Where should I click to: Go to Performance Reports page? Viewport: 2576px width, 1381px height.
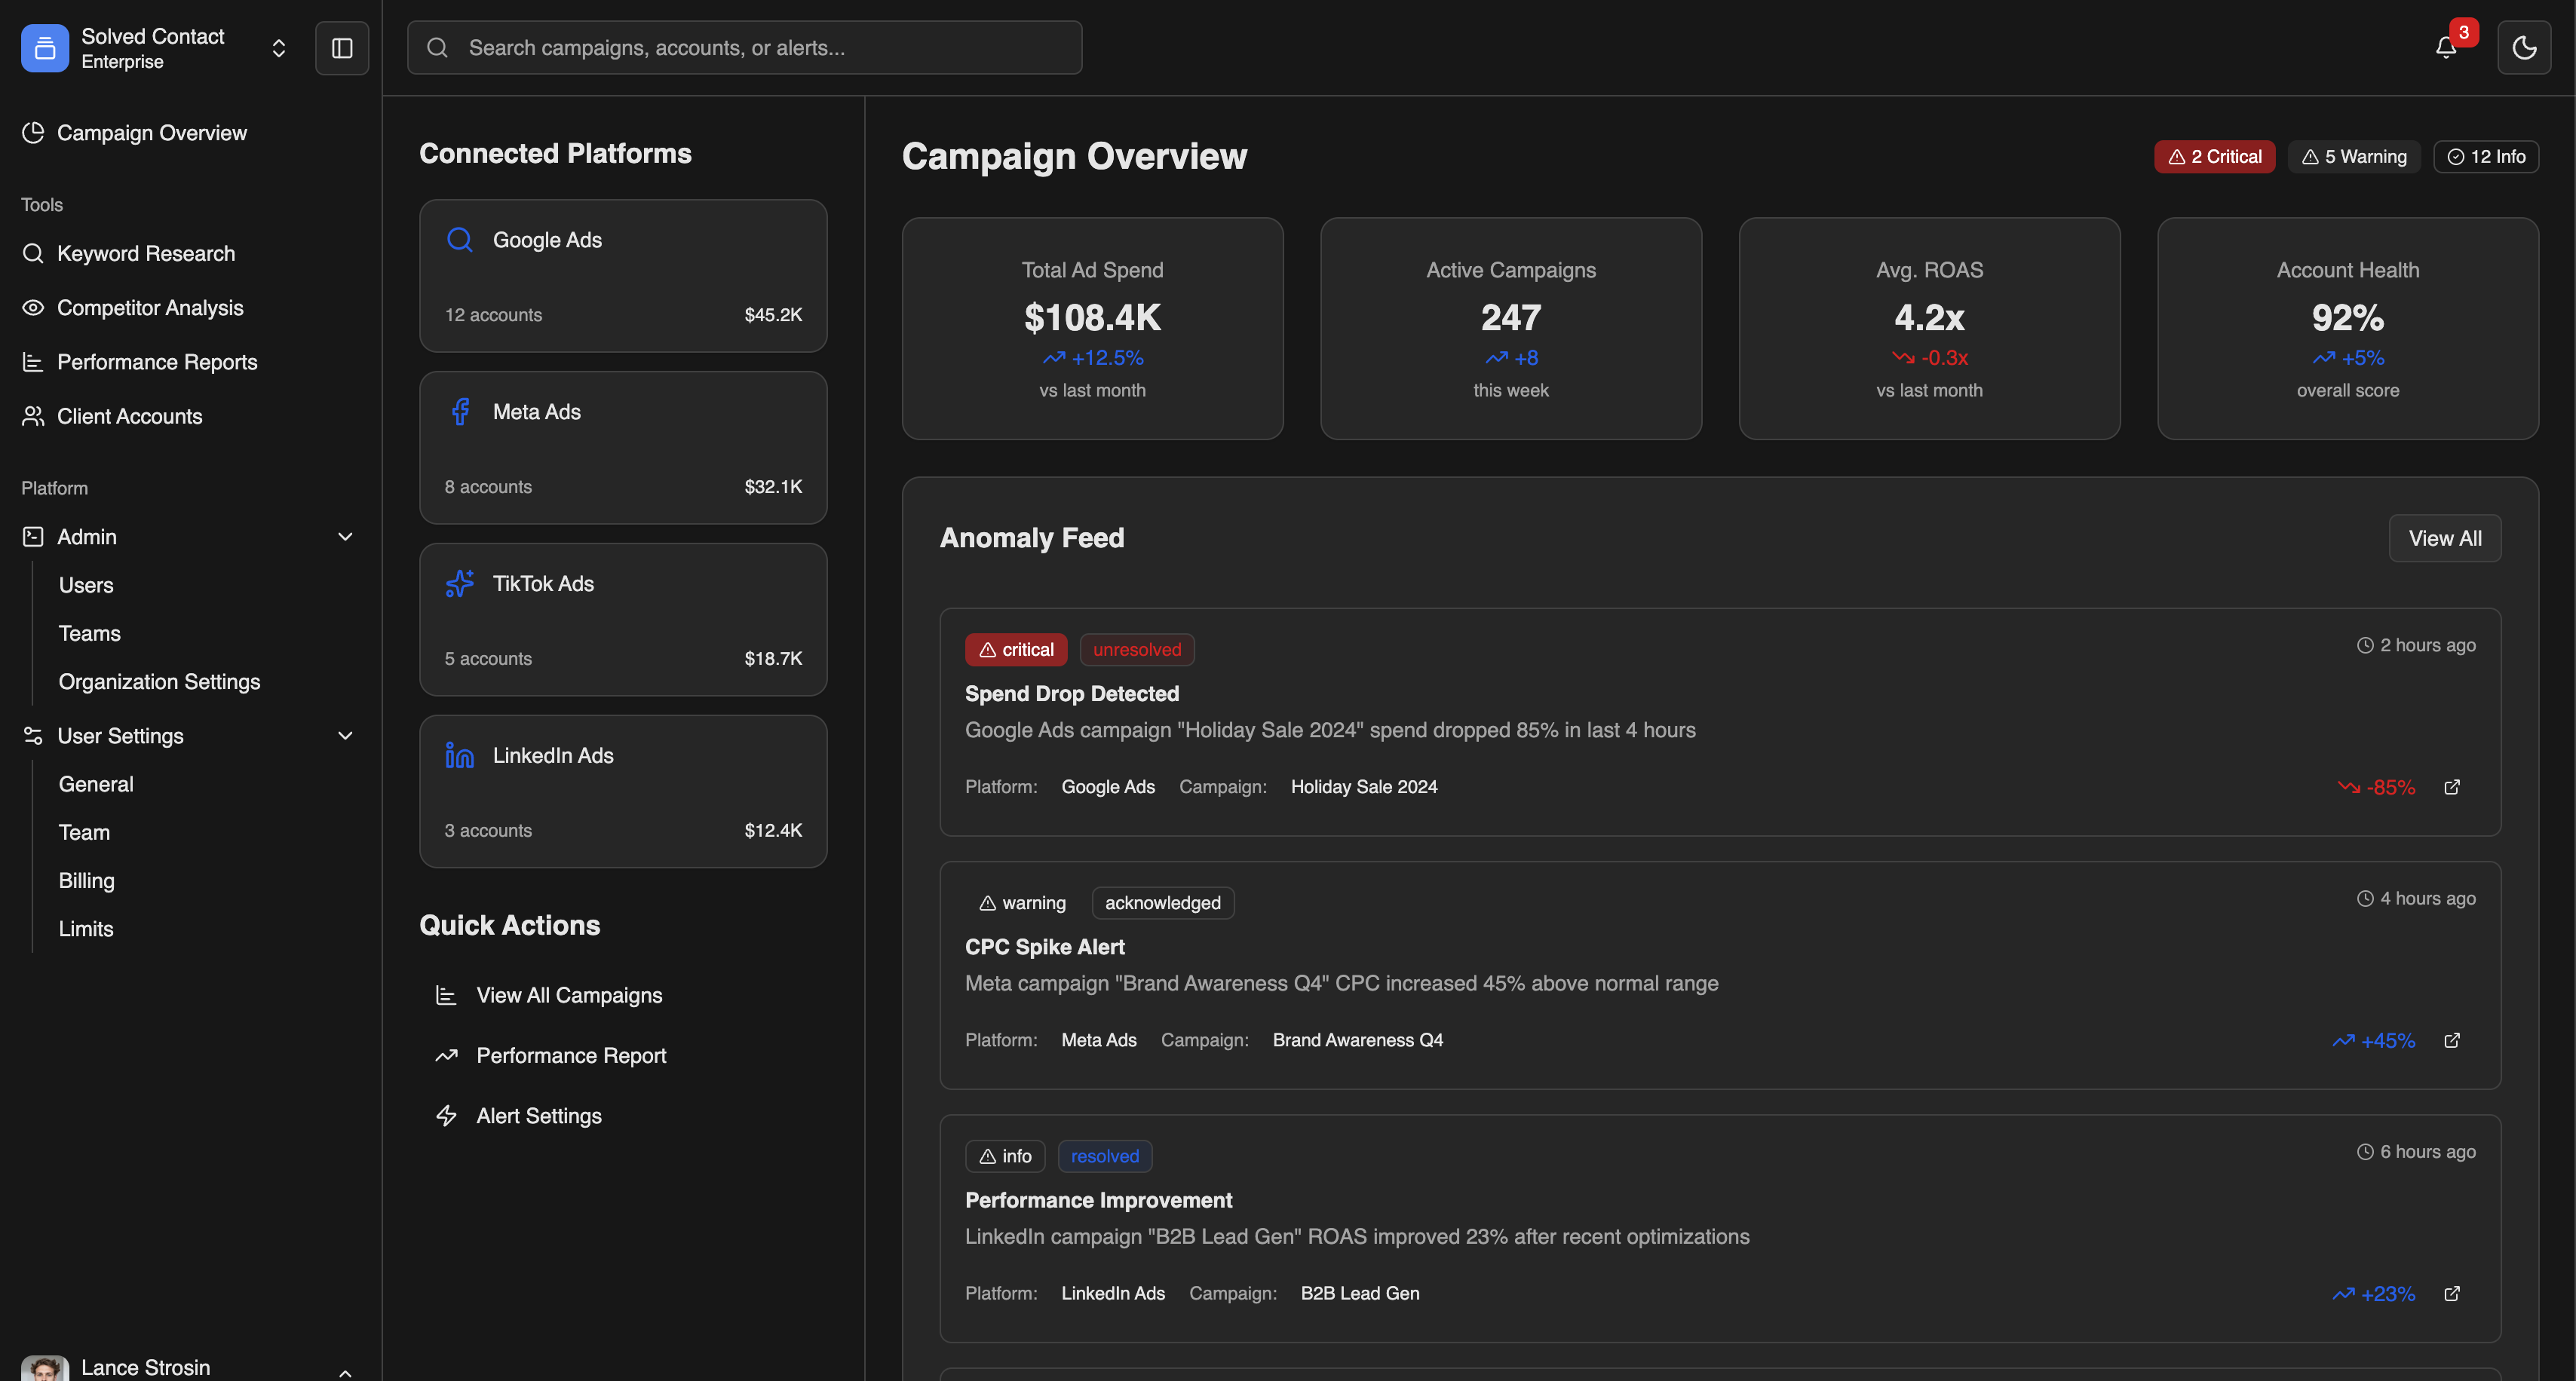pyautogui.click(x=157, y=363)
